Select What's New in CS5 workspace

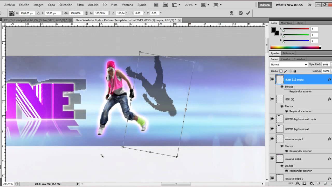tap(289, 5)
